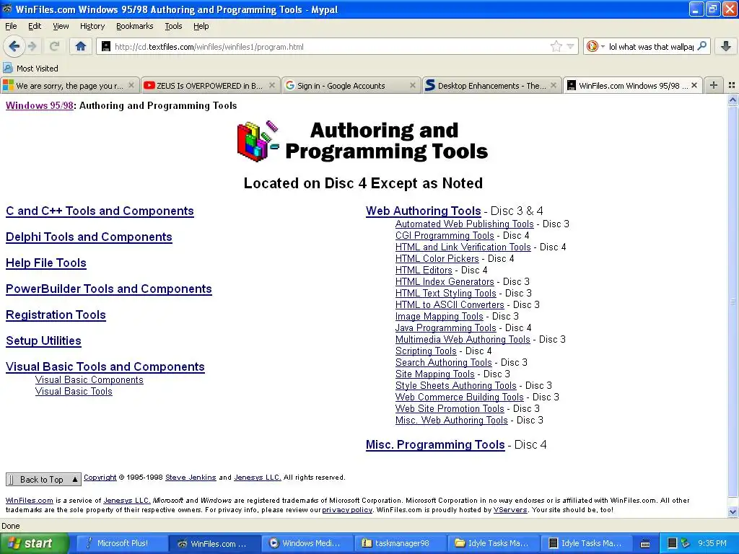Click the vertical scrollbar down arrow

[x=733, y=511]
